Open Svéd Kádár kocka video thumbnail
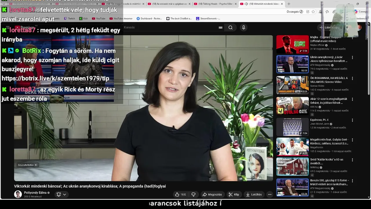371x209 pixels. 292,167
